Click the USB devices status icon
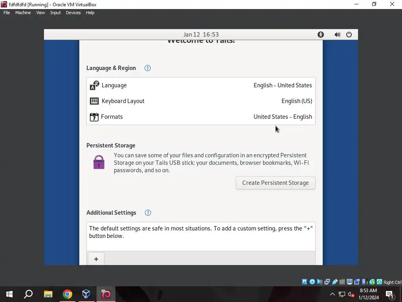Viewport: 402px width, 302px height. (x=334, y=282)
